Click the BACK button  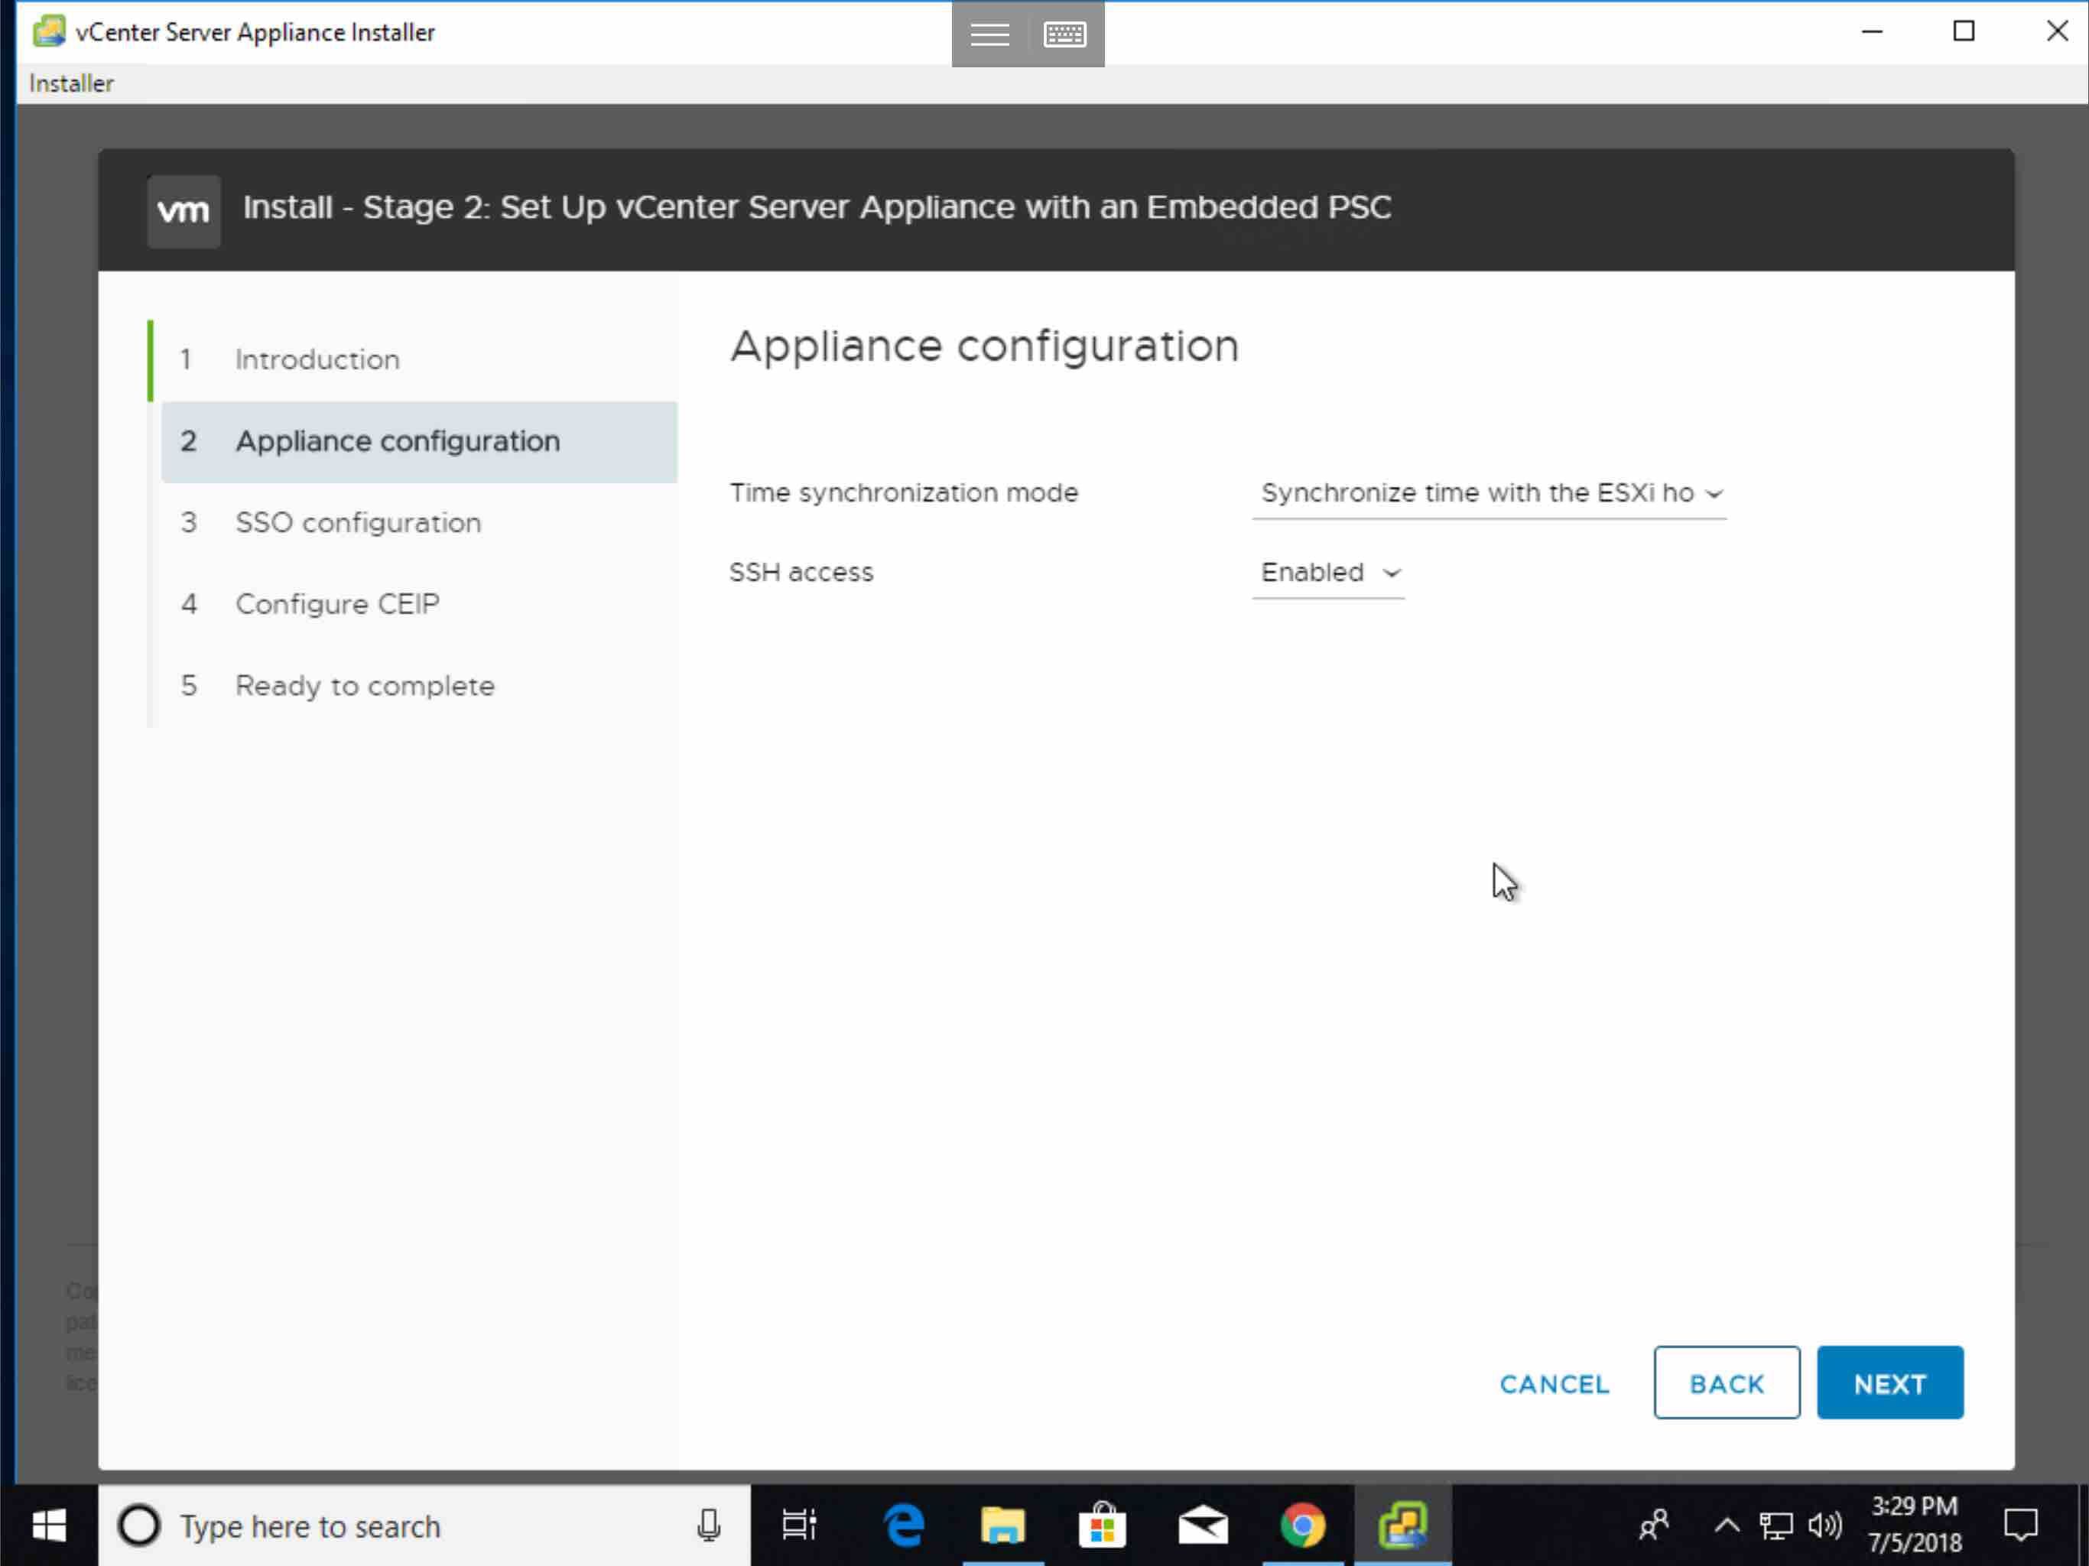1727,1384
